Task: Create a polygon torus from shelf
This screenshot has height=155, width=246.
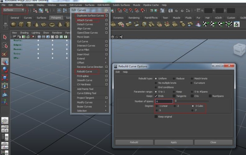Action: click(x=52, y=25)
